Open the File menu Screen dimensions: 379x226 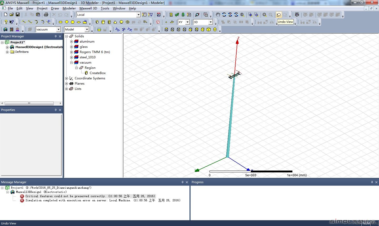[x=10, y=8]
